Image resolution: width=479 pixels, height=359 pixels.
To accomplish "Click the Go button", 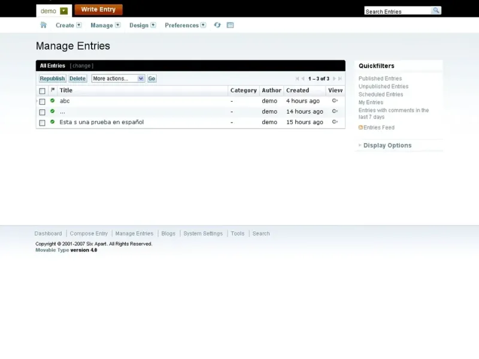I will [151, 78].
